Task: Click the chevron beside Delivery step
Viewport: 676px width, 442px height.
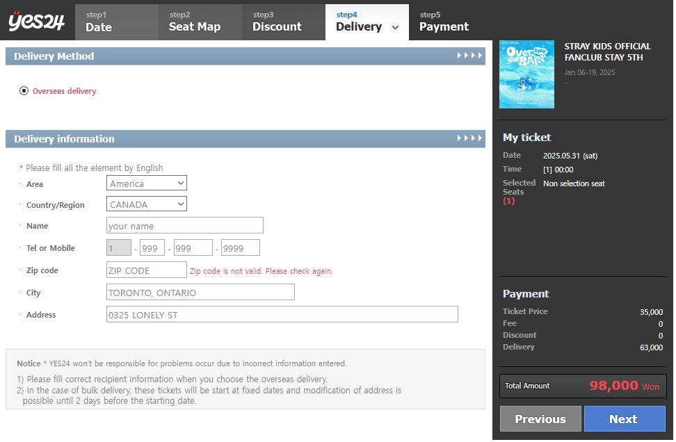Action: [x=395, y=28]
